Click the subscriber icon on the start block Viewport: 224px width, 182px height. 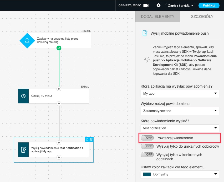pos(27,40)
